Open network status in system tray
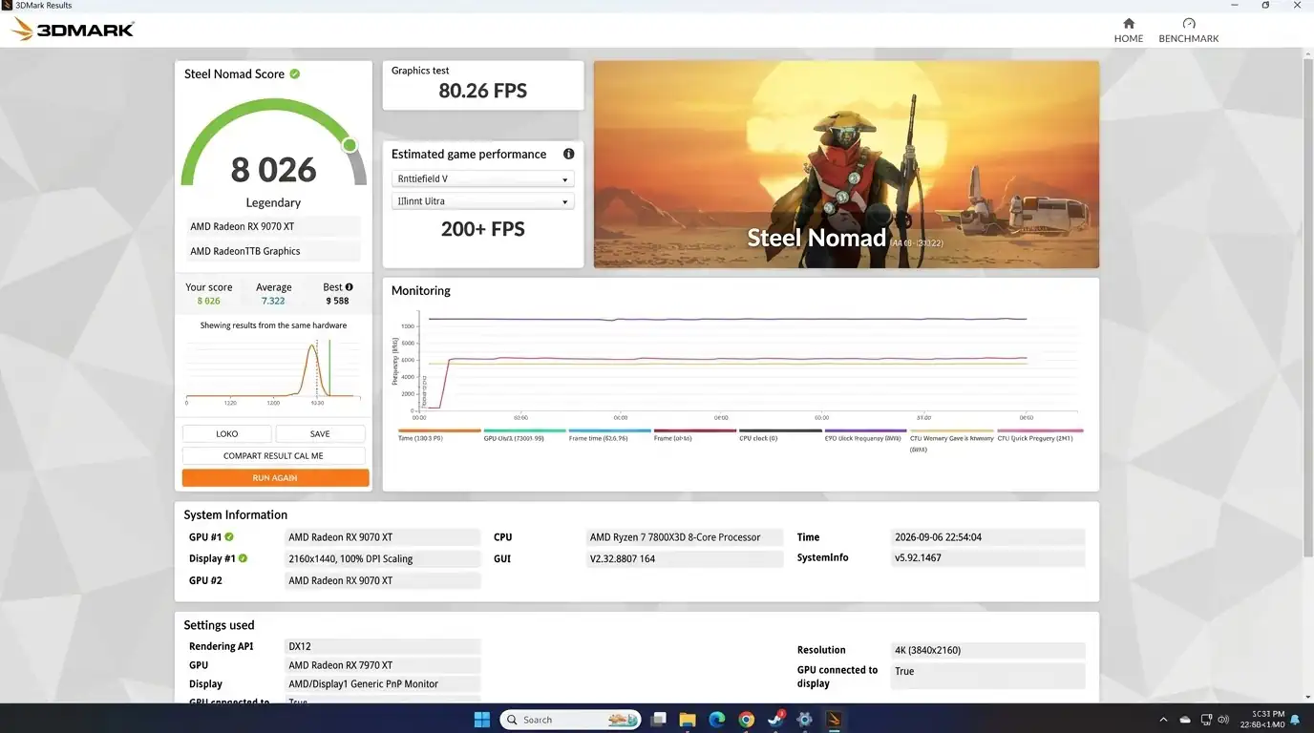The width and height of the screenshot is (1314, 733). pyautogui.click(x=1207, y=719)
